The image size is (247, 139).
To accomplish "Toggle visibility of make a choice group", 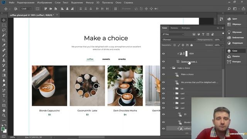I will click(164, 68).
